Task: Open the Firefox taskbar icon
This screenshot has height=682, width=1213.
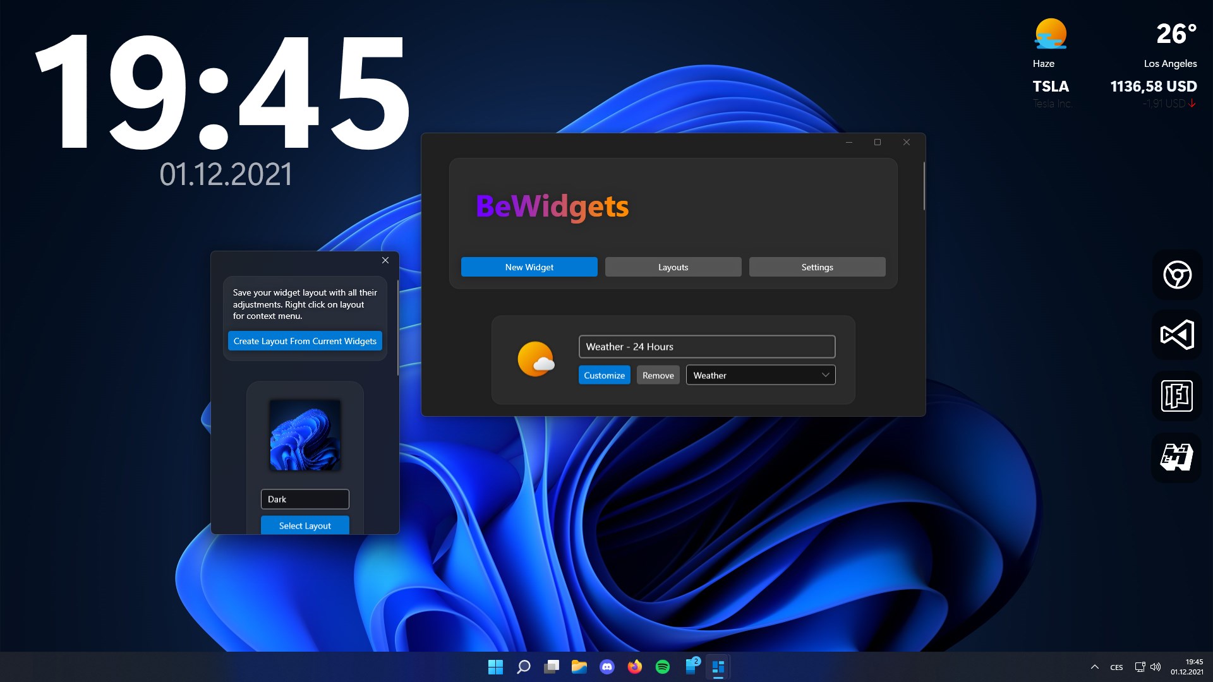Action: pyautogui.click(x=635, y=667)
